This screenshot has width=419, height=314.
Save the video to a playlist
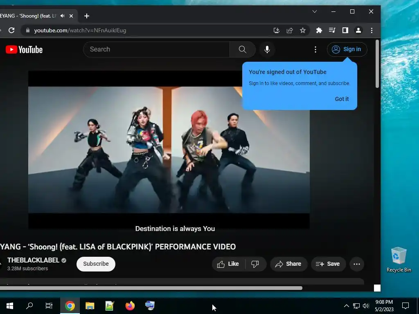pos(328,264)
